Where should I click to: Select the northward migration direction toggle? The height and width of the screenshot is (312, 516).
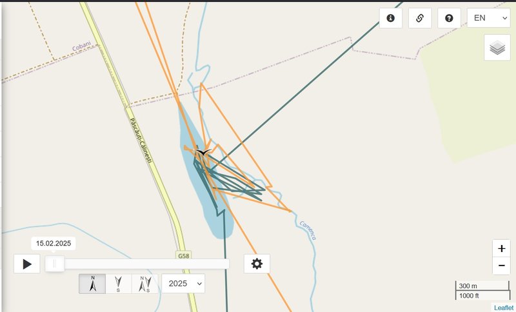click(x=92, y=284)
